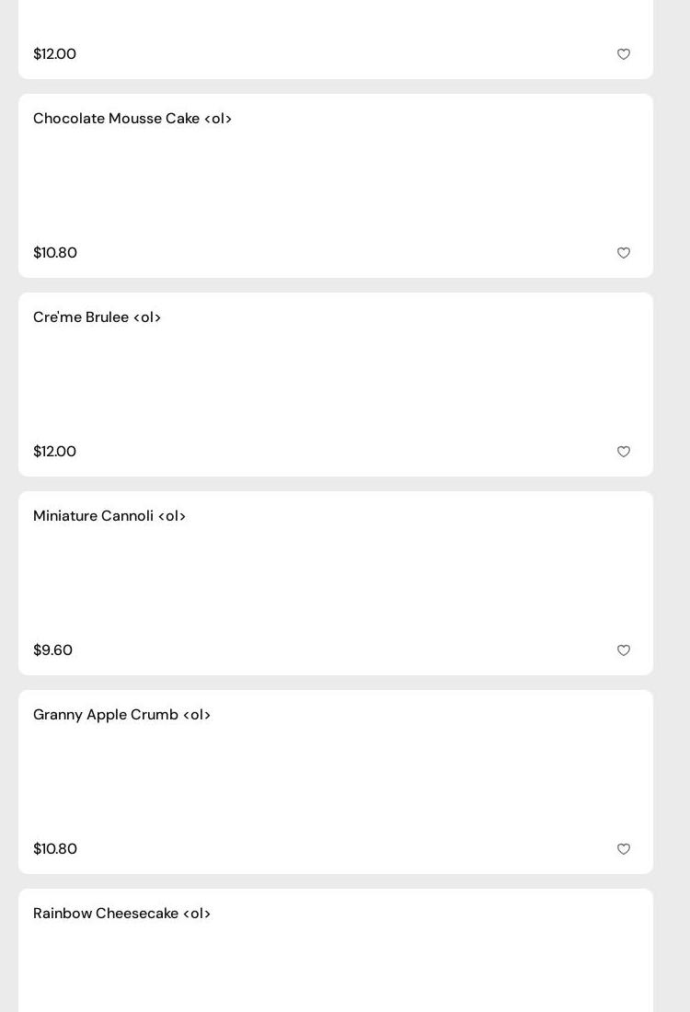Click the heart beside the topmost $12.00 price
690x1012 pixels.
(624, 54)
